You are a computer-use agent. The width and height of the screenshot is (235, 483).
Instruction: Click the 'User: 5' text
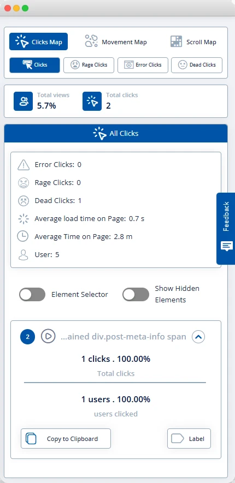(x=47, y=255)
